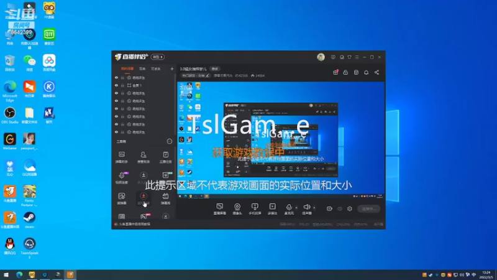Switch to the third scene tab
Image resolution: width=497 pixels, height=280 pixels.
(156, 69)
